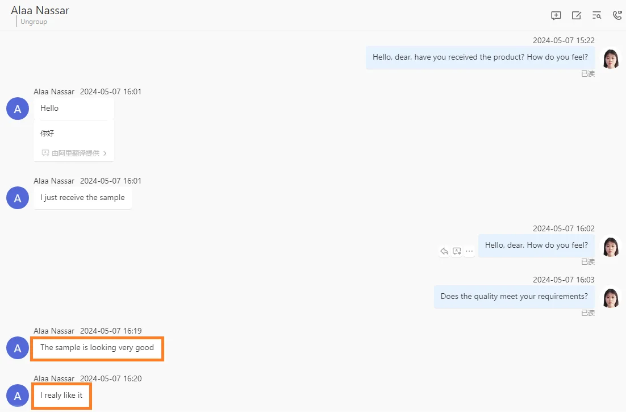Click the 'I just receive the sample' bubble
The image size is (626, 412).
82,198
